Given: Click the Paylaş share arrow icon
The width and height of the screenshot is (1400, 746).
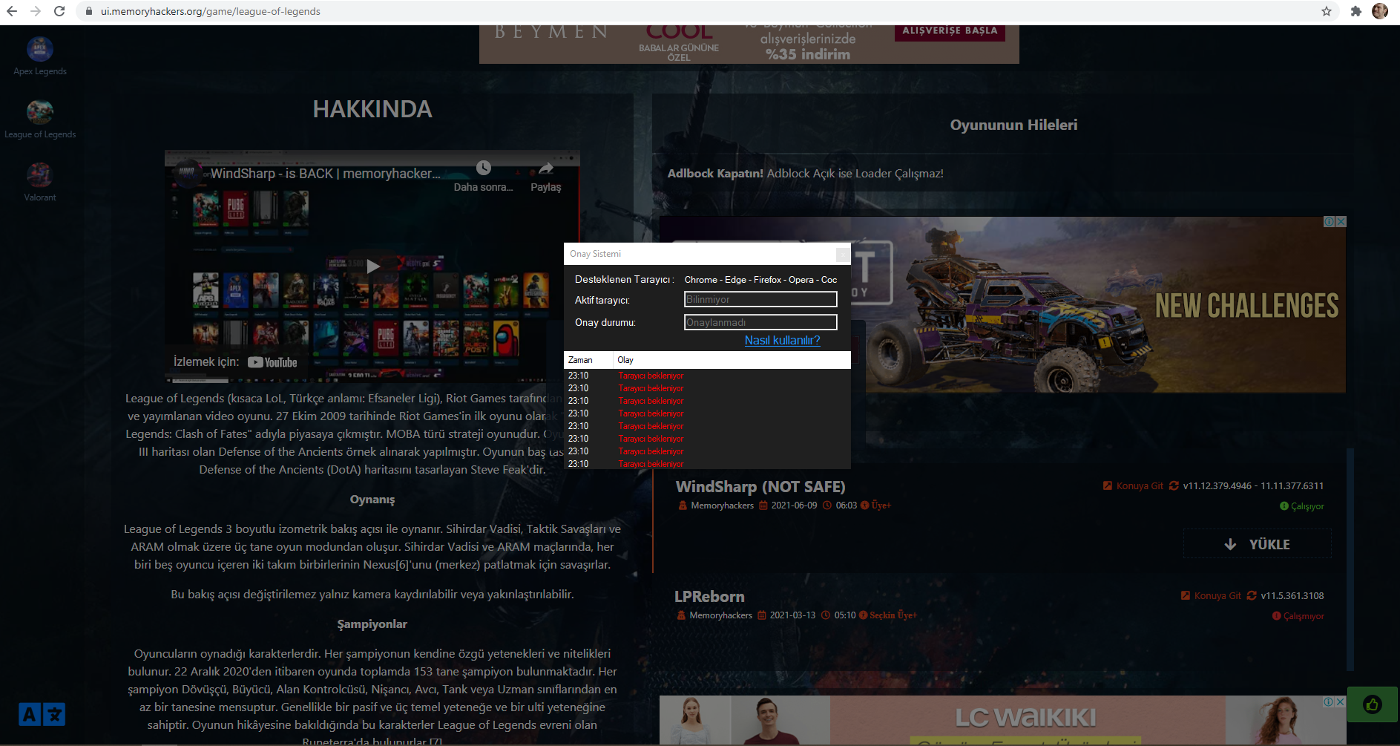Looking at the screenshot, I should (546, 168).
